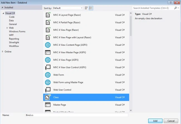Screen dimensions: 181x124
Task: Expand the Online section
Action: (x=3, y=52)
